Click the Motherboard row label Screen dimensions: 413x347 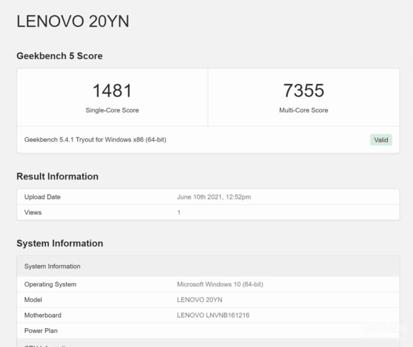tap(43, 315)
